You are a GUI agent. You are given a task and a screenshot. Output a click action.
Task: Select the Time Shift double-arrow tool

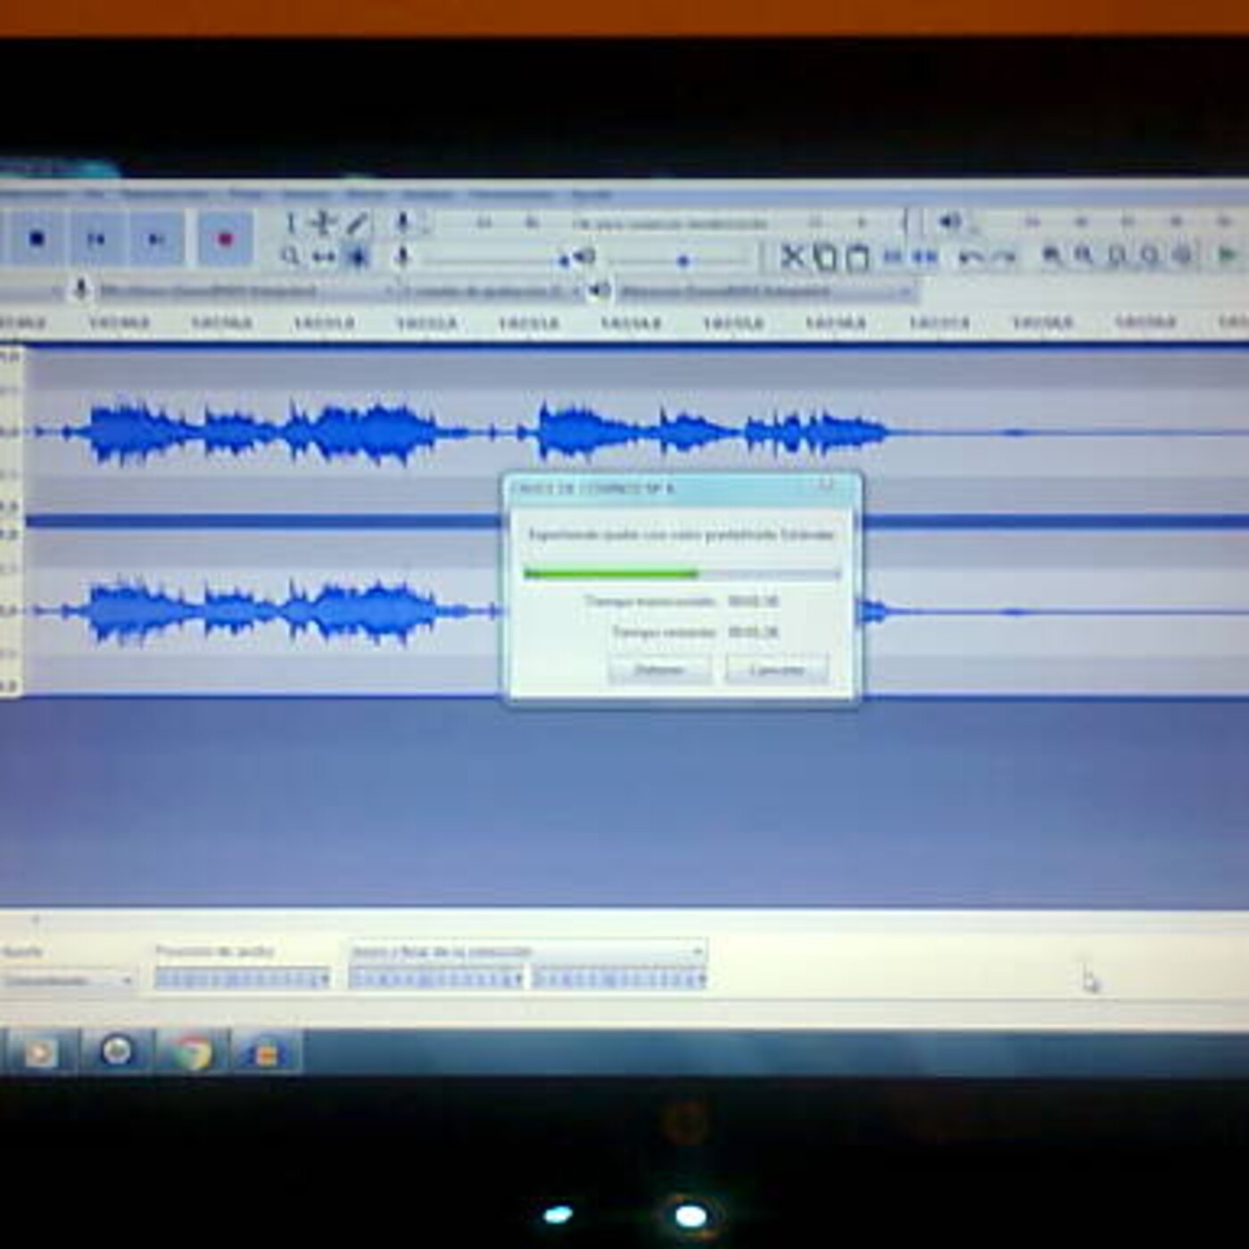pyautogui.click(x=324, y=257)
